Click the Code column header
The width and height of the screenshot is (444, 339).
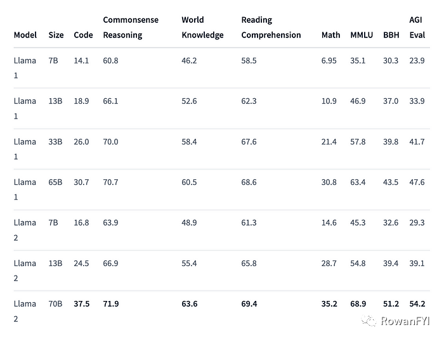coord(83,35)
